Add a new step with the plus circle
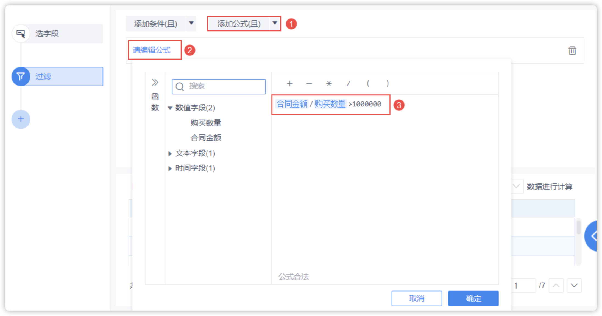This screenshot has width=602, height=316. pyautogui.click(x=21, y=119)
